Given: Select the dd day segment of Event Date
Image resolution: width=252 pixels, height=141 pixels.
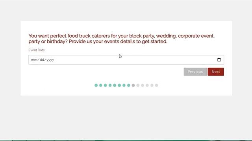Looking at the screenshot, I should click(x=42, y=60).
